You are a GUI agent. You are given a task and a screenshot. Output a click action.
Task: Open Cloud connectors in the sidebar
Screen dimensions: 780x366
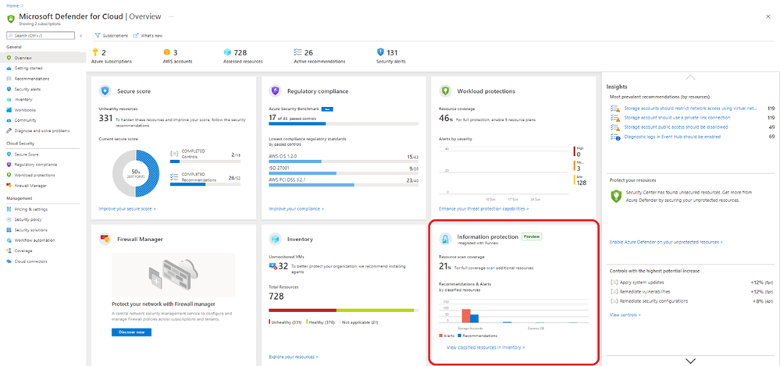[31, 261]
